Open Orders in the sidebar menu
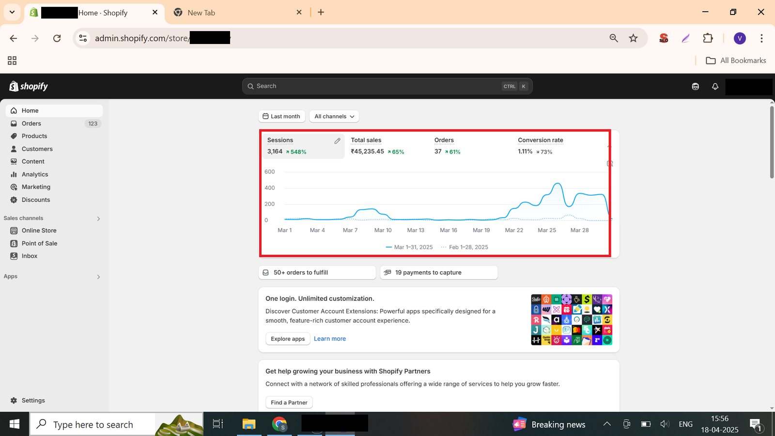 point(31,124)
